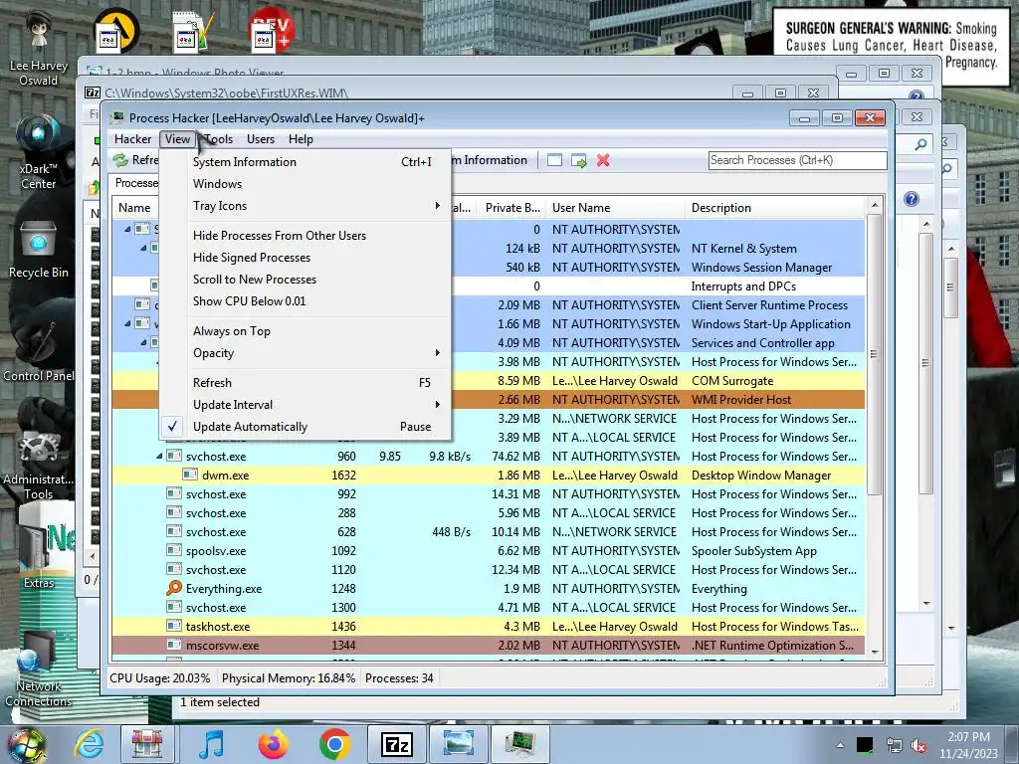Toggle Hide Processes From Other Users
The height and width of the screenshot is (764, 1019).
point(306,235)
